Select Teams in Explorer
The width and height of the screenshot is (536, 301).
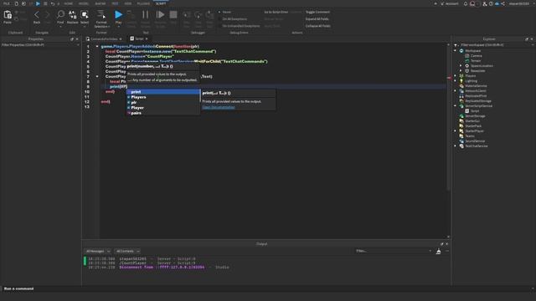tap(469, 135)
